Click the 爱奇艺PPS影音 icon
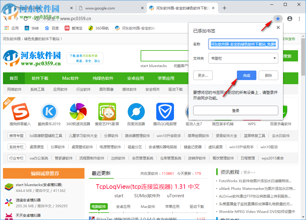306x220 pixels. point(107,112)
